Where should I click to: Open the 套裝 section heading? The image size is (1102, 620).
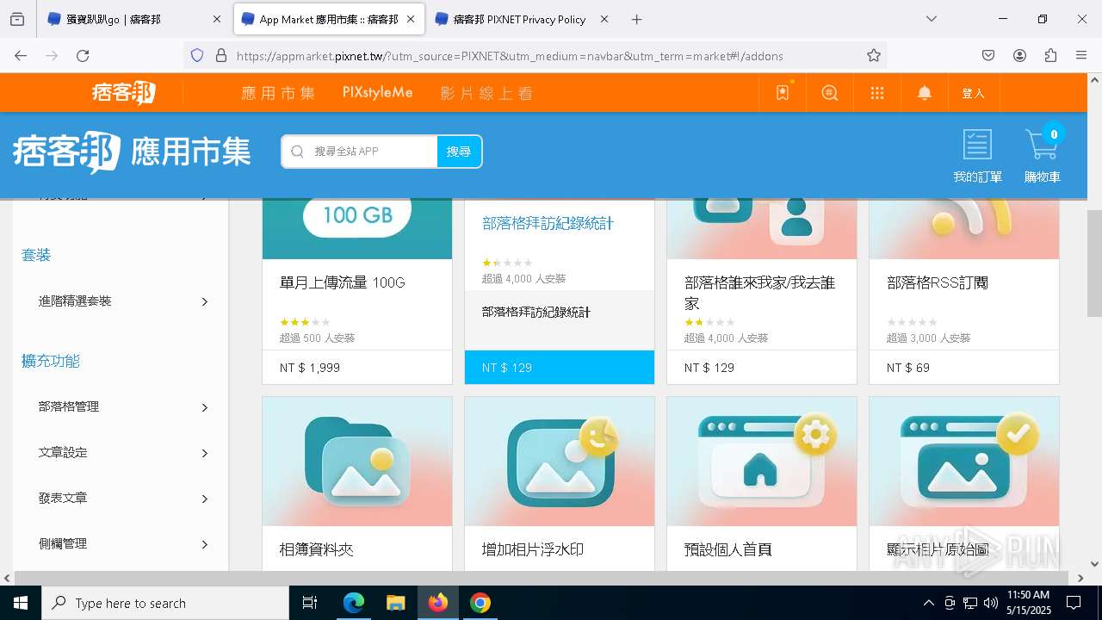[x=36, y=255]
